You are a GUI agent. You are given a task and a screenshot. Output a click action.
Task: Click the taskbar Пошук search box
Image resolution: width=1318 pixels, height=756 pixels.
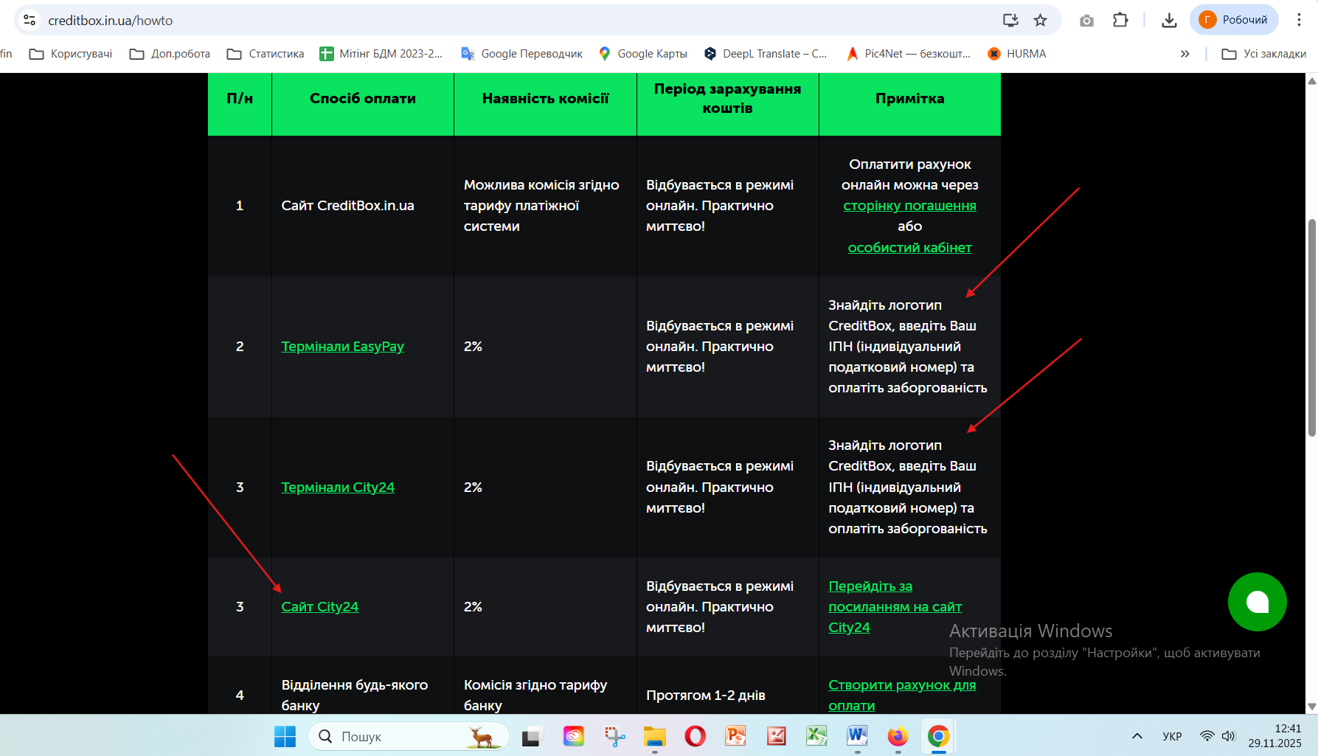[x=409, y=736]
